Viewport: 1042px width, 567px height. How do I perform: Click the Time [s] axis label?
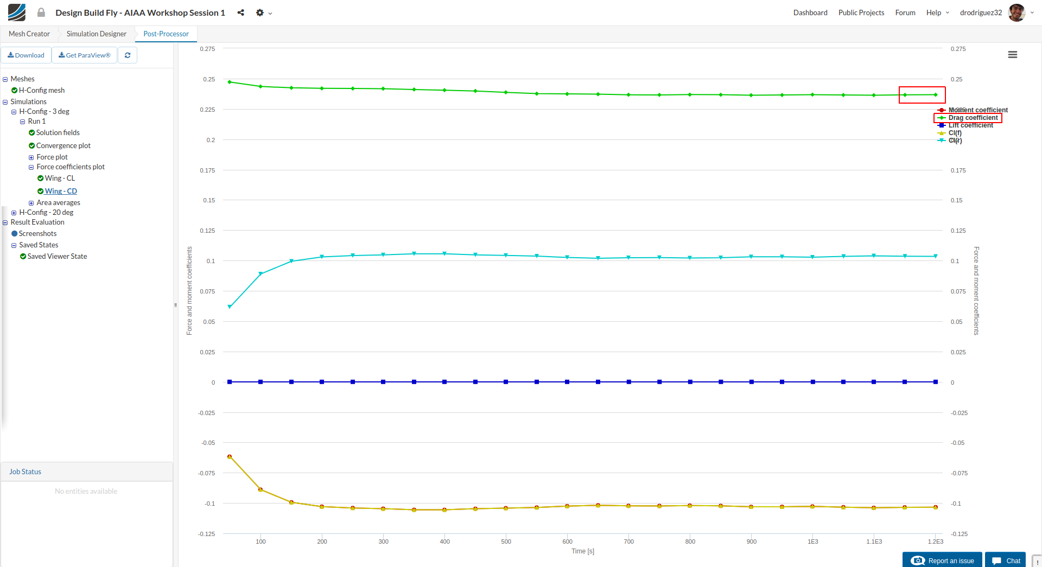point(583,551)
